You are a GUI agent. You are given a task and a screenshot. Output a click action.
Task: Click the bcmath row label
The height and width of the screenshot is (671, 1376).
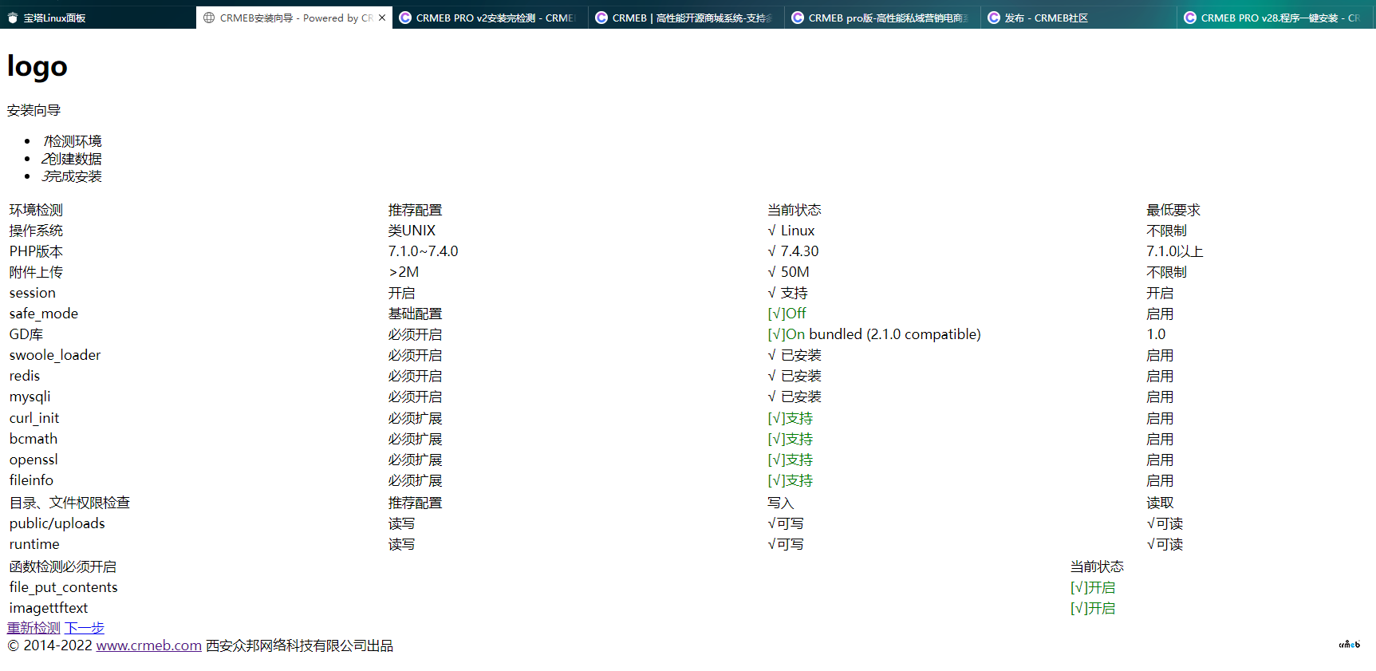[x=34, y=439]
